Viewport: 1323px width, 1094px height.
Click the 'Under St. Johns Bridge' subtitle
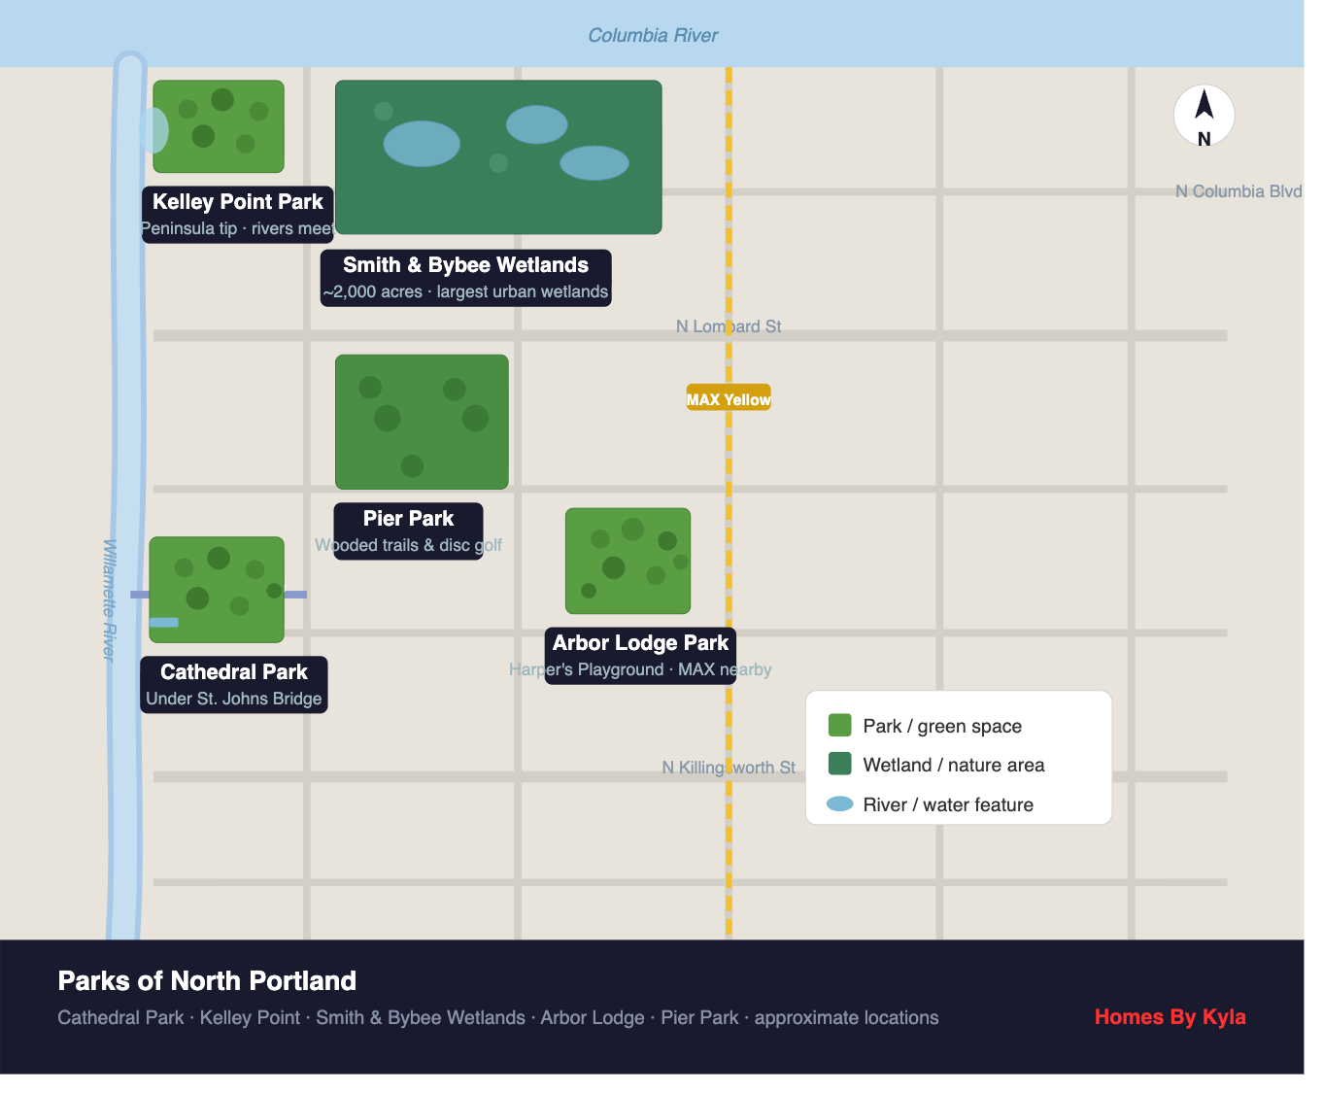[234, 699]
